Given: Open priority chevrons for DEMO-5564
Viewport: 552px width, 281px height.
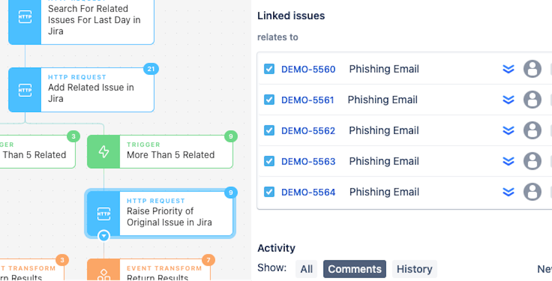Looking at the screenshot, I should (x=508, y=192).
